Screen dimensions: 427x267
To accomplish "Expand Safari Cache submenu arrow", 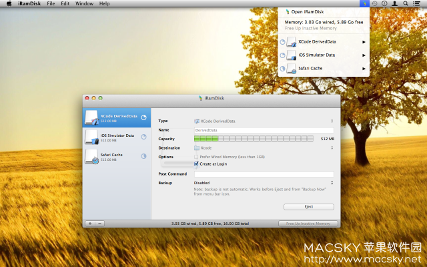I will pos(364,69).
